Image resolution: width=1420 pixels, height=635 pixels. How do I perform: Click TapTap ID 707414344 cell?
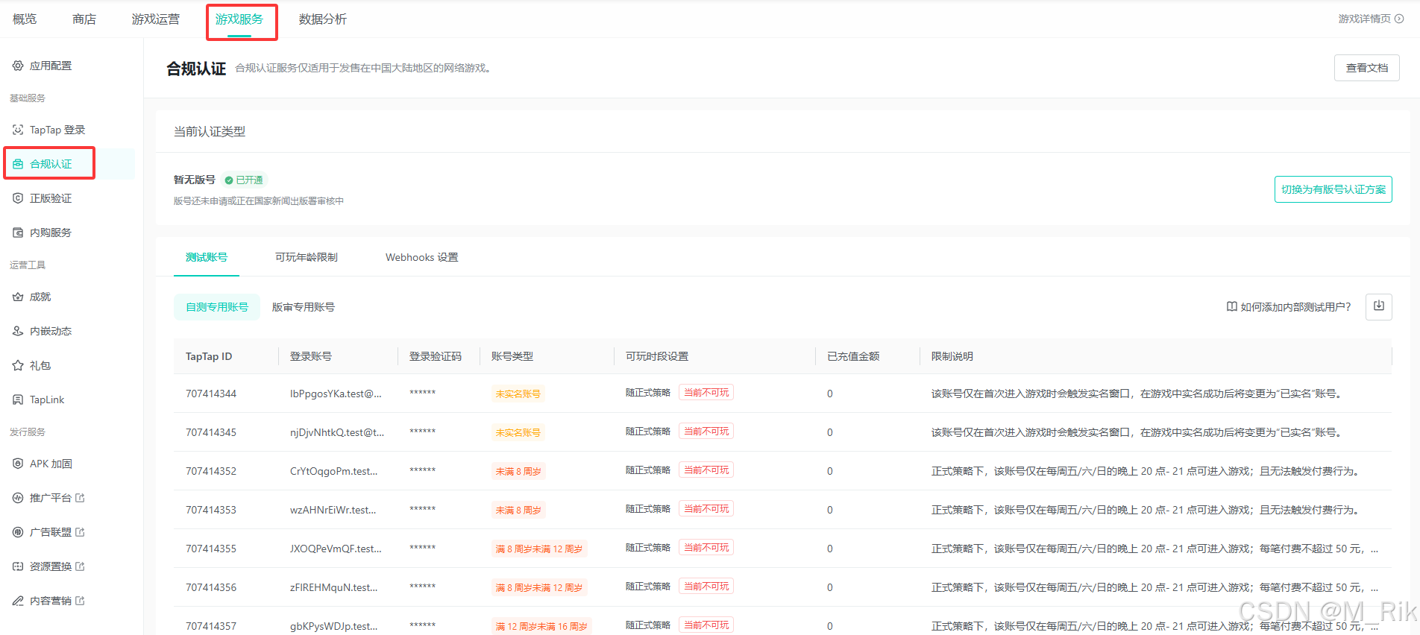pyautogui.click(x=211, y=394)
